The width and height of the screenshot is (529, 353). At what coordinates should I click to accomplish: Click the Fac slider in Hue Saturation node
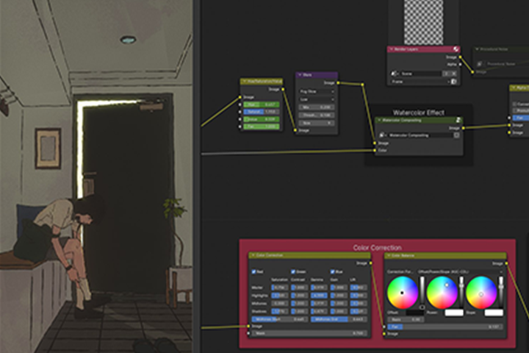[262, 126]
